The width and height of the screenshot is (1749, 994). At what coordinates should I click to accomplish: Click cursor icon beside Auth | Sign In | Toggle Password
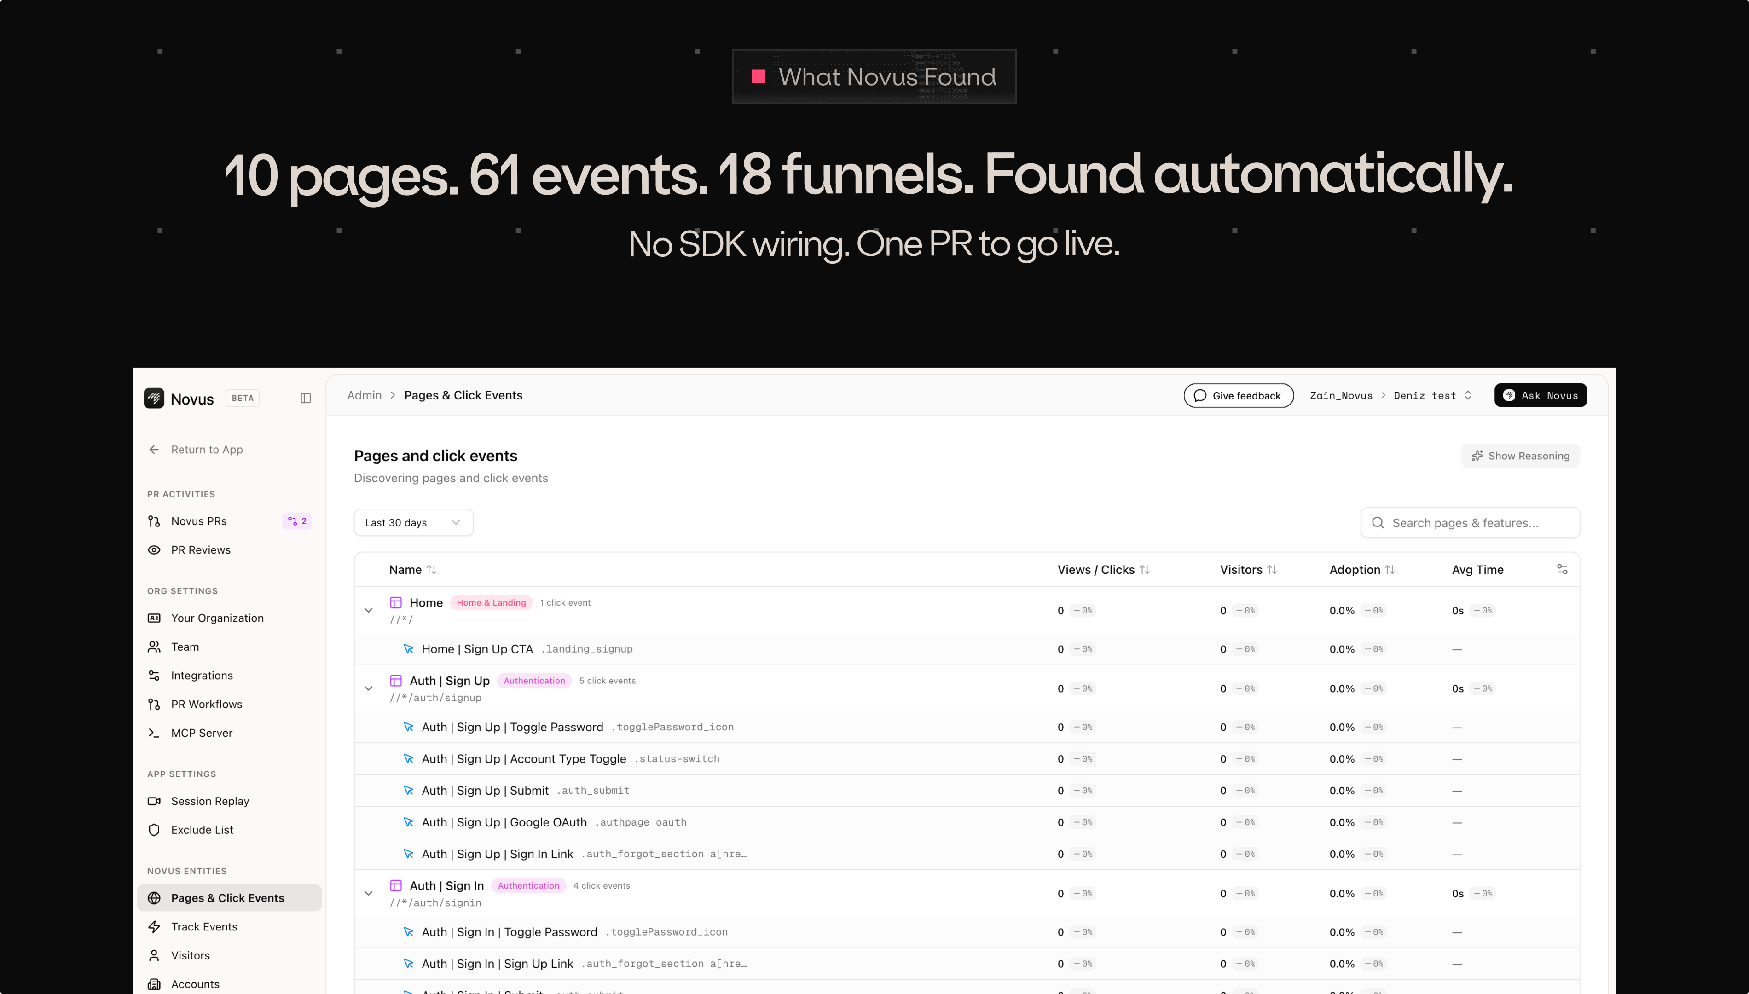click(408, 932)
